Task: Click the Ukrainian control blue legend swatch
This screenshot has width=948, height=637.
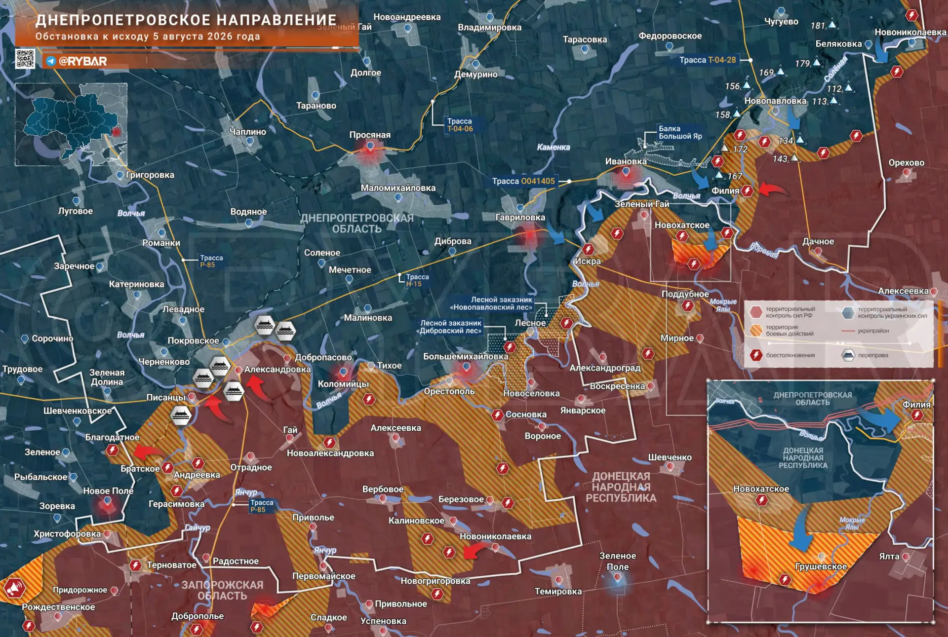Action: point(848,312)
